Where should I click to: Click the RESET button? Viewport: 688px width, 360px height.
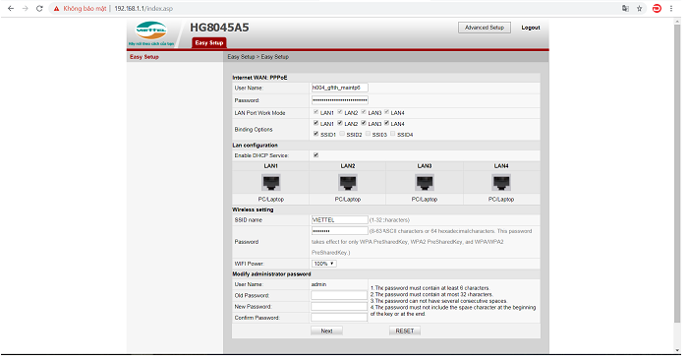click(x=405, y=330)
